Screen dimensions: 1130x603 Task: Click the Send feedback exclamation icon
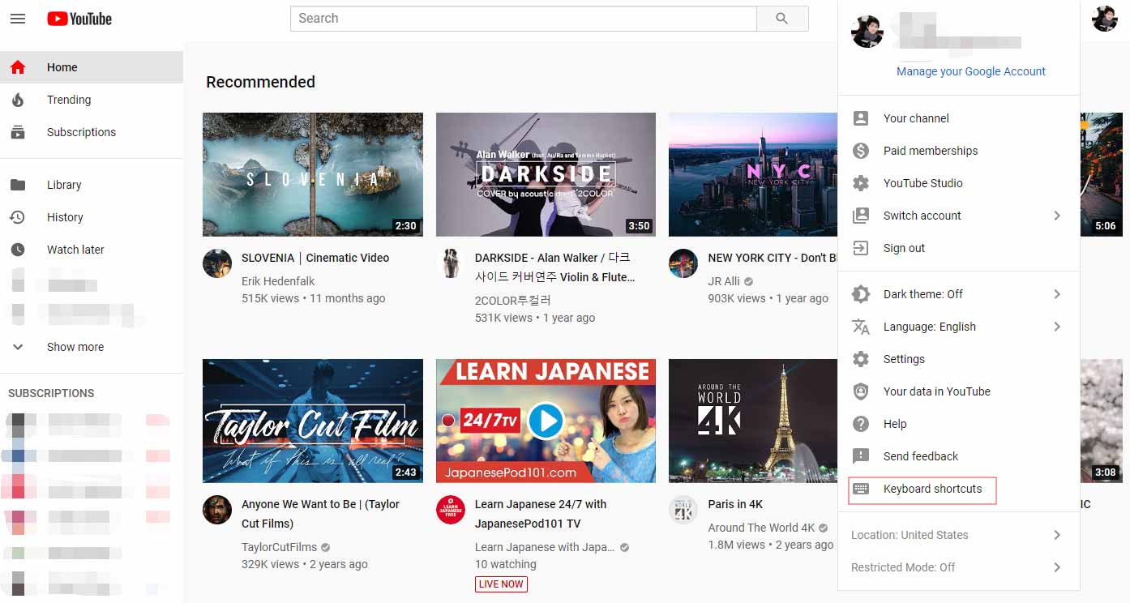[x=861, y=456]
